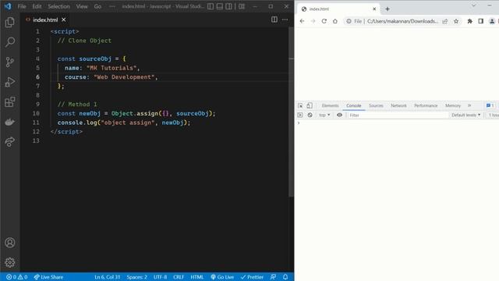Show console sidebar icon

pos(299,115)
